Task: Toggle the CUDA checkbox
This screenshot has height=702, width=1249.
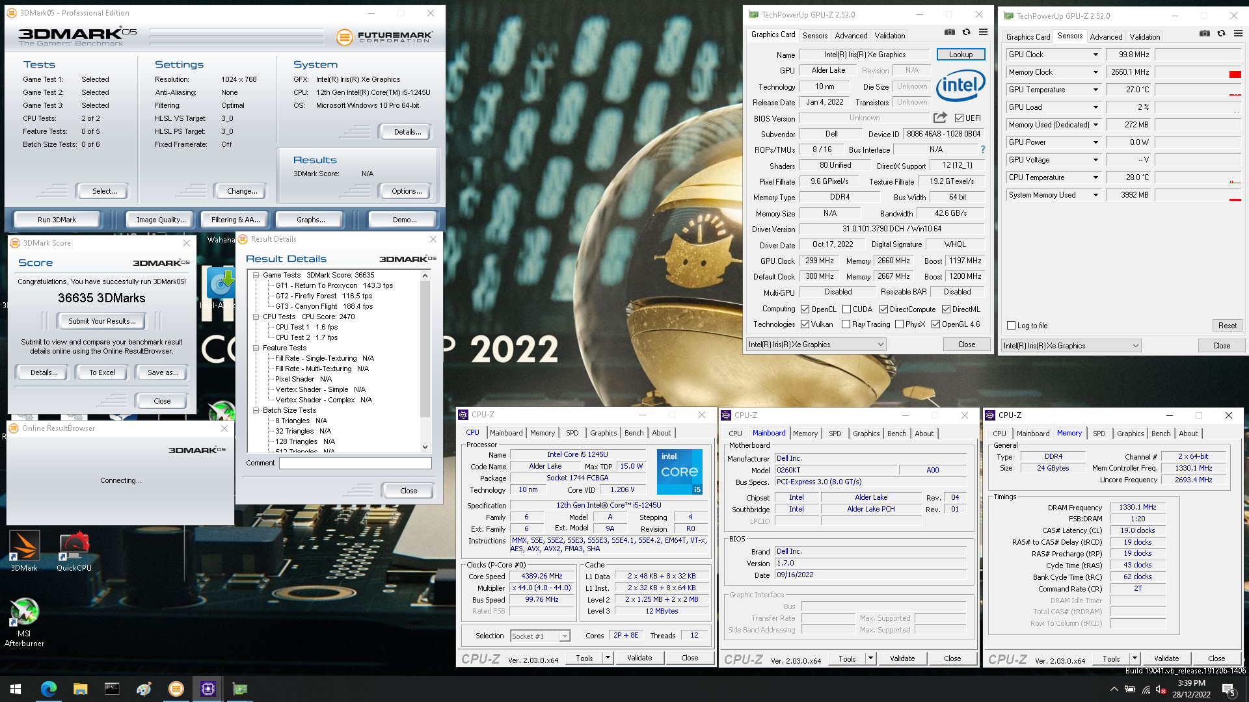Action: click(846, 309)
